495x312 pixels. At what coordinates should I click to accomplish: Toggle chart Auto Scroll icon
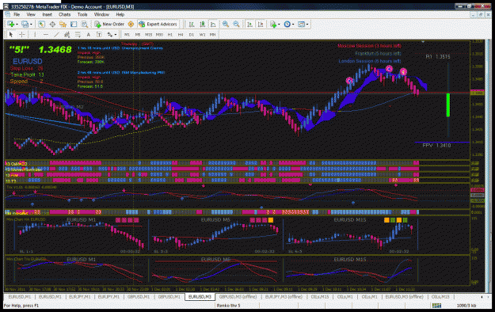click(249, 25)
